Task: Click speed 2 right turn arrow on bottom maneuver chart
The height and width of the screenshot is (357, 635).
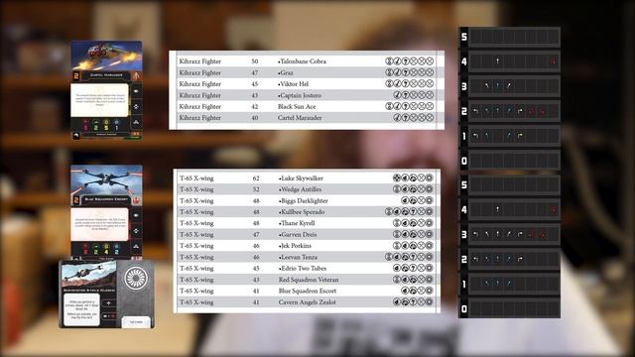Action: pyautogui.click(x=520, y=259)
